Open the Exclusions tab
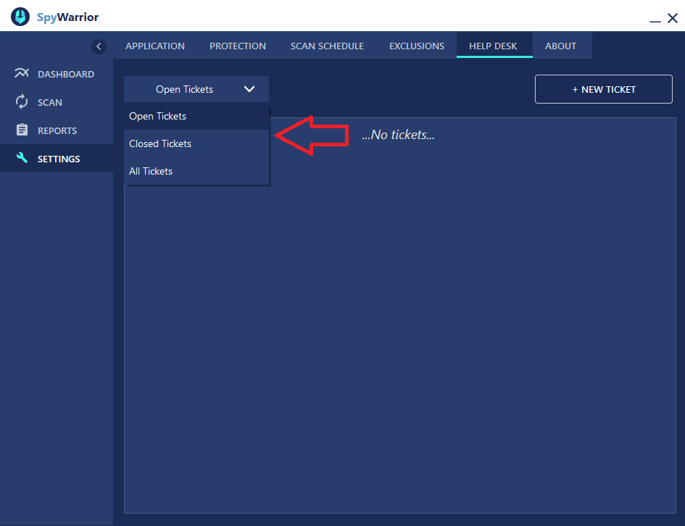 (417, 46)
